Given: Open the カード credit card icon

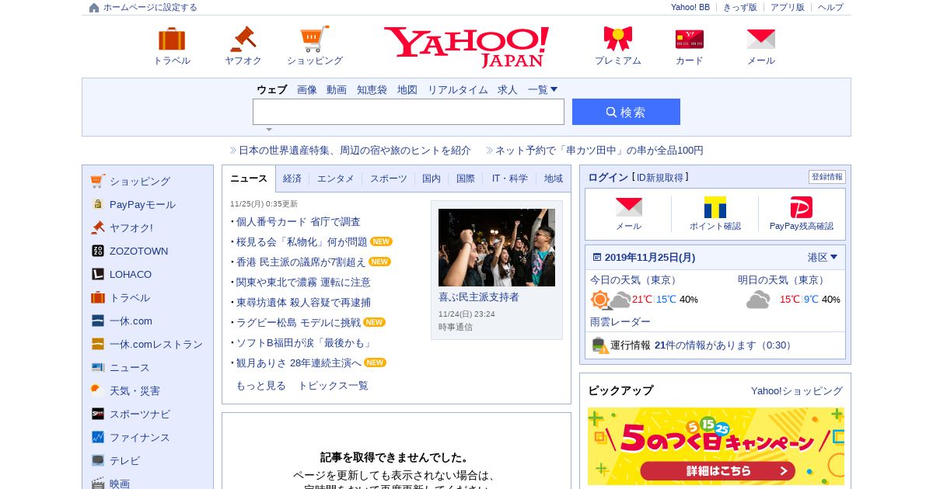Looking at the screenshot, I should (690, 39).
